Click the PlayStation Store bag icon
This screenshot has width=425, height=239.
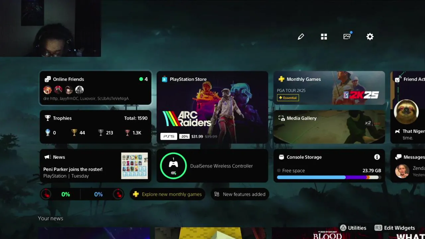point(164,79)
